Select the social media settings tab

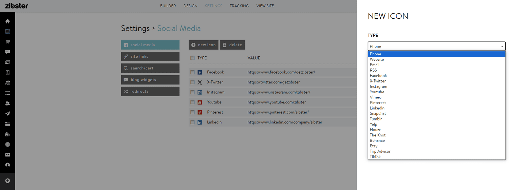point(150,45)
